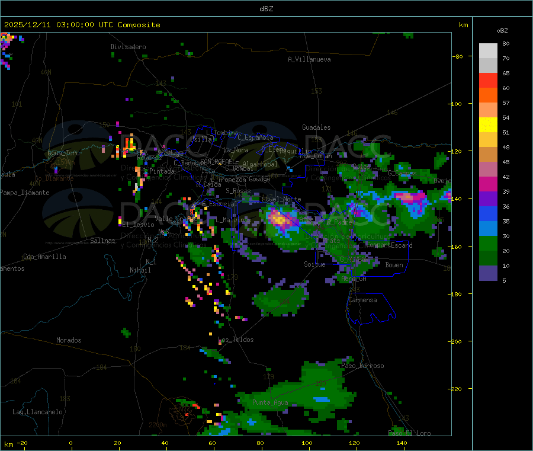
Task: Click the 'Salinas' map label
Action: tap(102, 241)
